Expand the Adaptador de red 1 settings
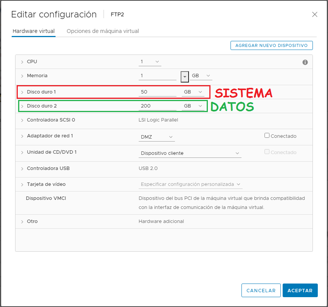328x307 pixels. click(x=22, y=137)
